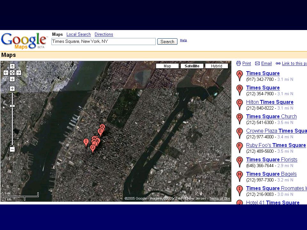
Task: Open the Directions tab
Action: tap(104, 34)
